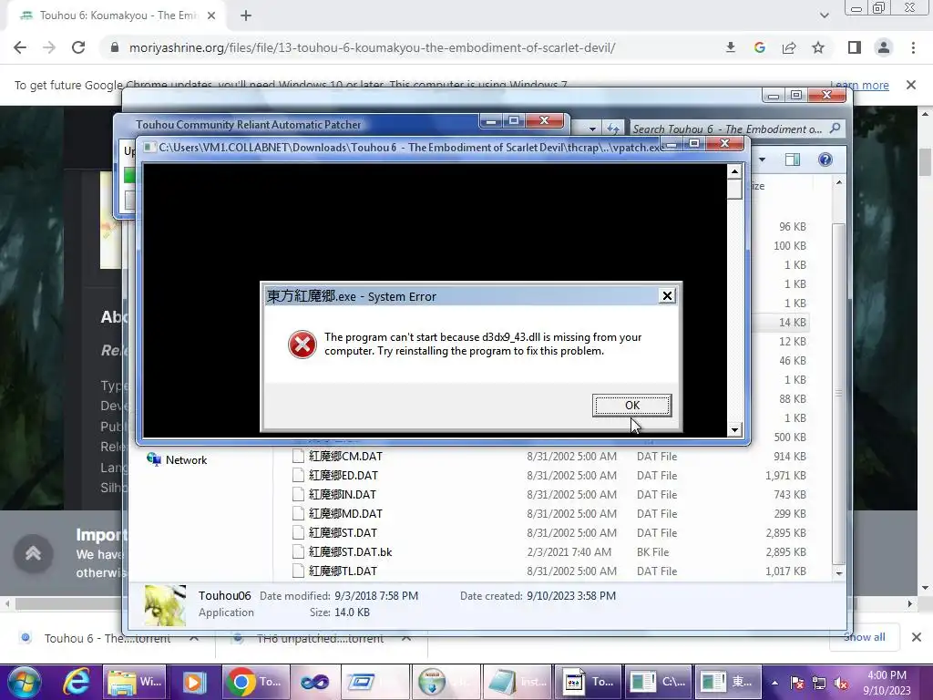Image resolution: width=933 pixels, height=700 pixels.
Task: Open Chrome three-dot menu
Action: tap(913, 47)
